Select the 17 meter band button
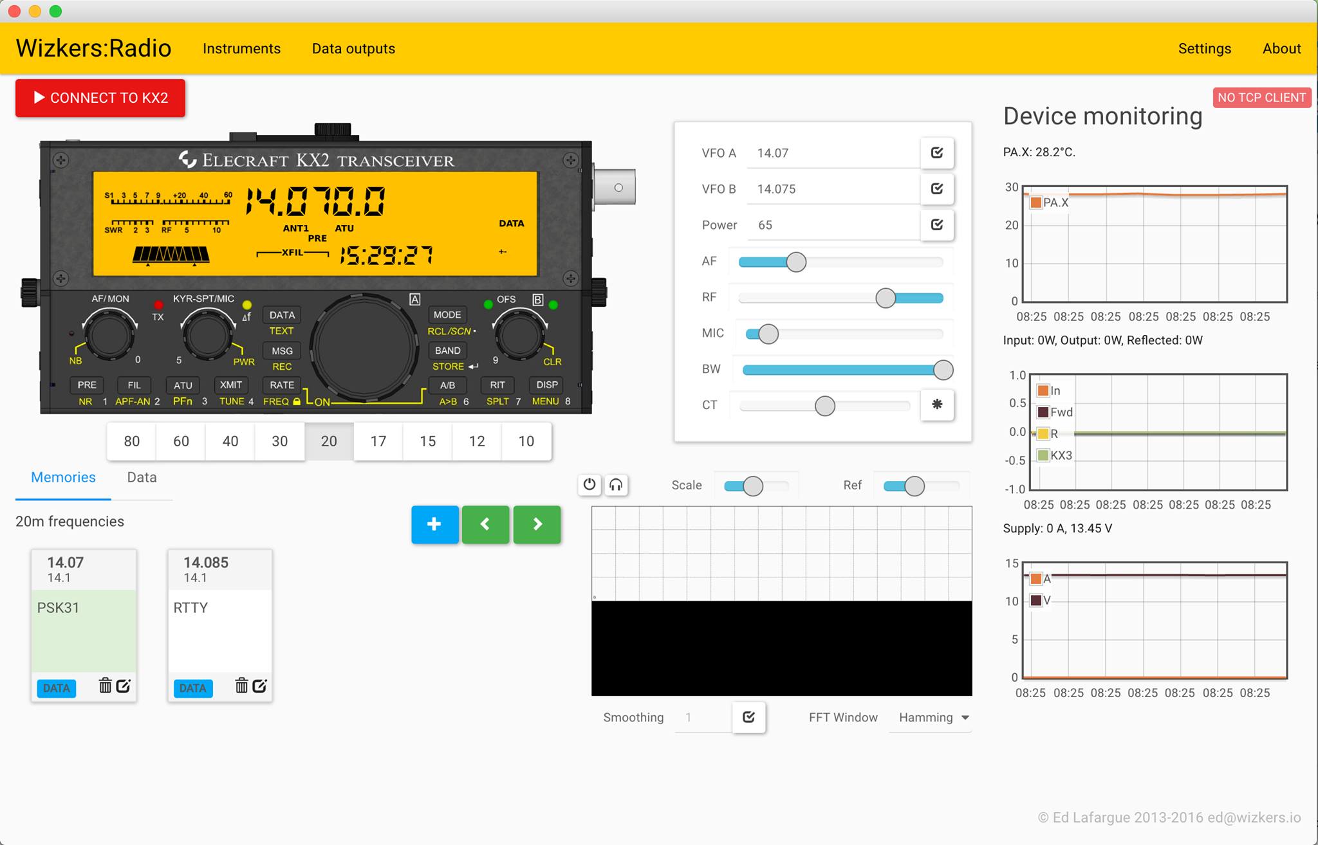Screen dimensions: 1318x845 [x=378, y=441]
